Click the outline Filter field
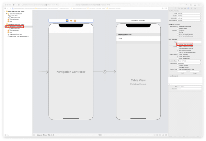This screenshot has width=206, height=141. [18, 135]
